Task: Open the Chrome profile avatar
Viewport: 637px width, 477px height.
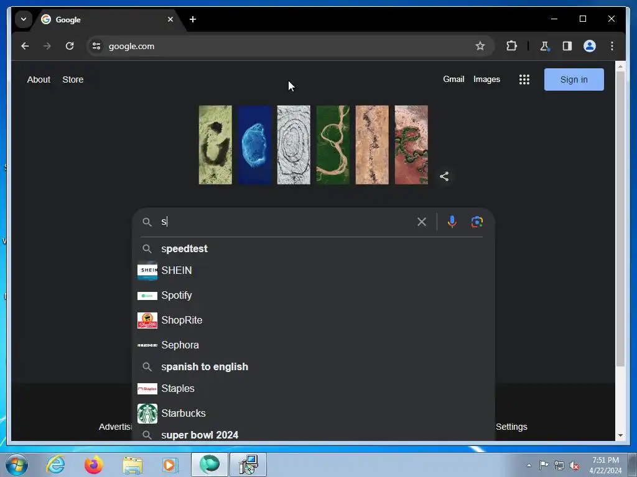Action: click(x=590, y=46)
